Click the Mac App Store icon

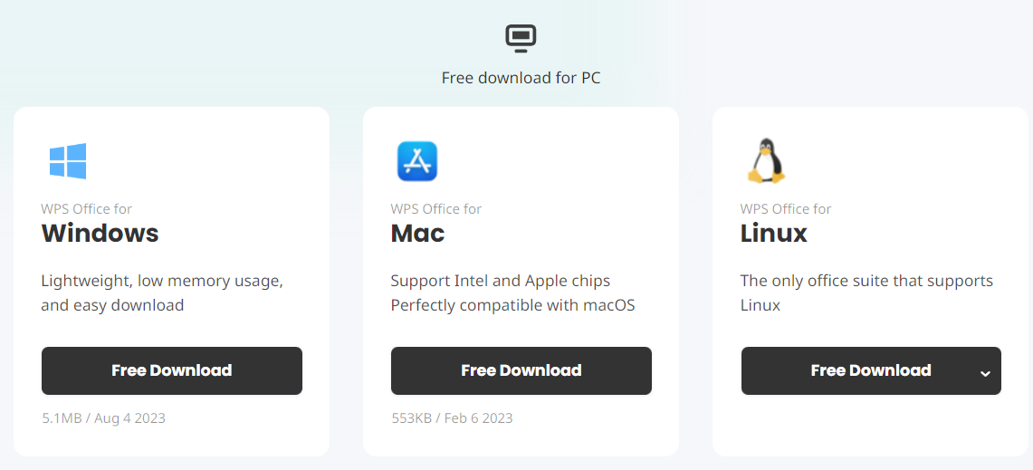(x=416, y=161)
